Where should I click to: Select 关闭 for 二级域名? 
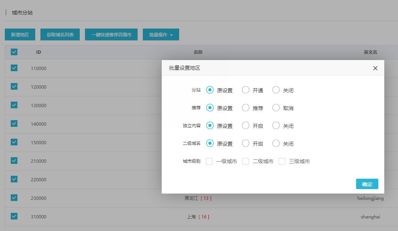tap(276, 143)
